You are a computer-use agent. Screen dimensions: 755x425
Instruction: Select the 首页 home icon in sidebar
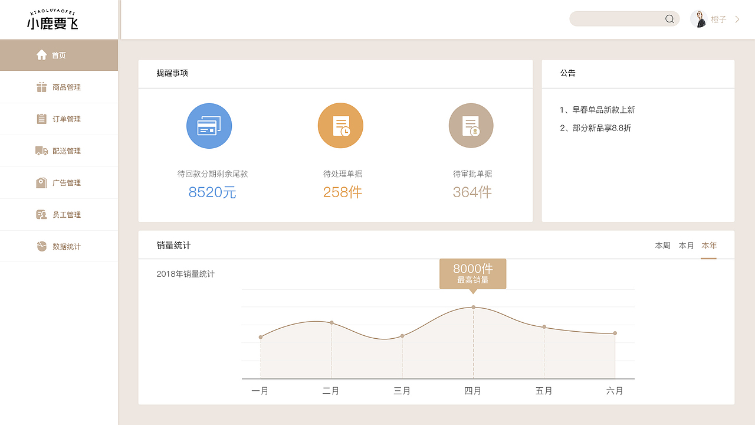[41, 54]
